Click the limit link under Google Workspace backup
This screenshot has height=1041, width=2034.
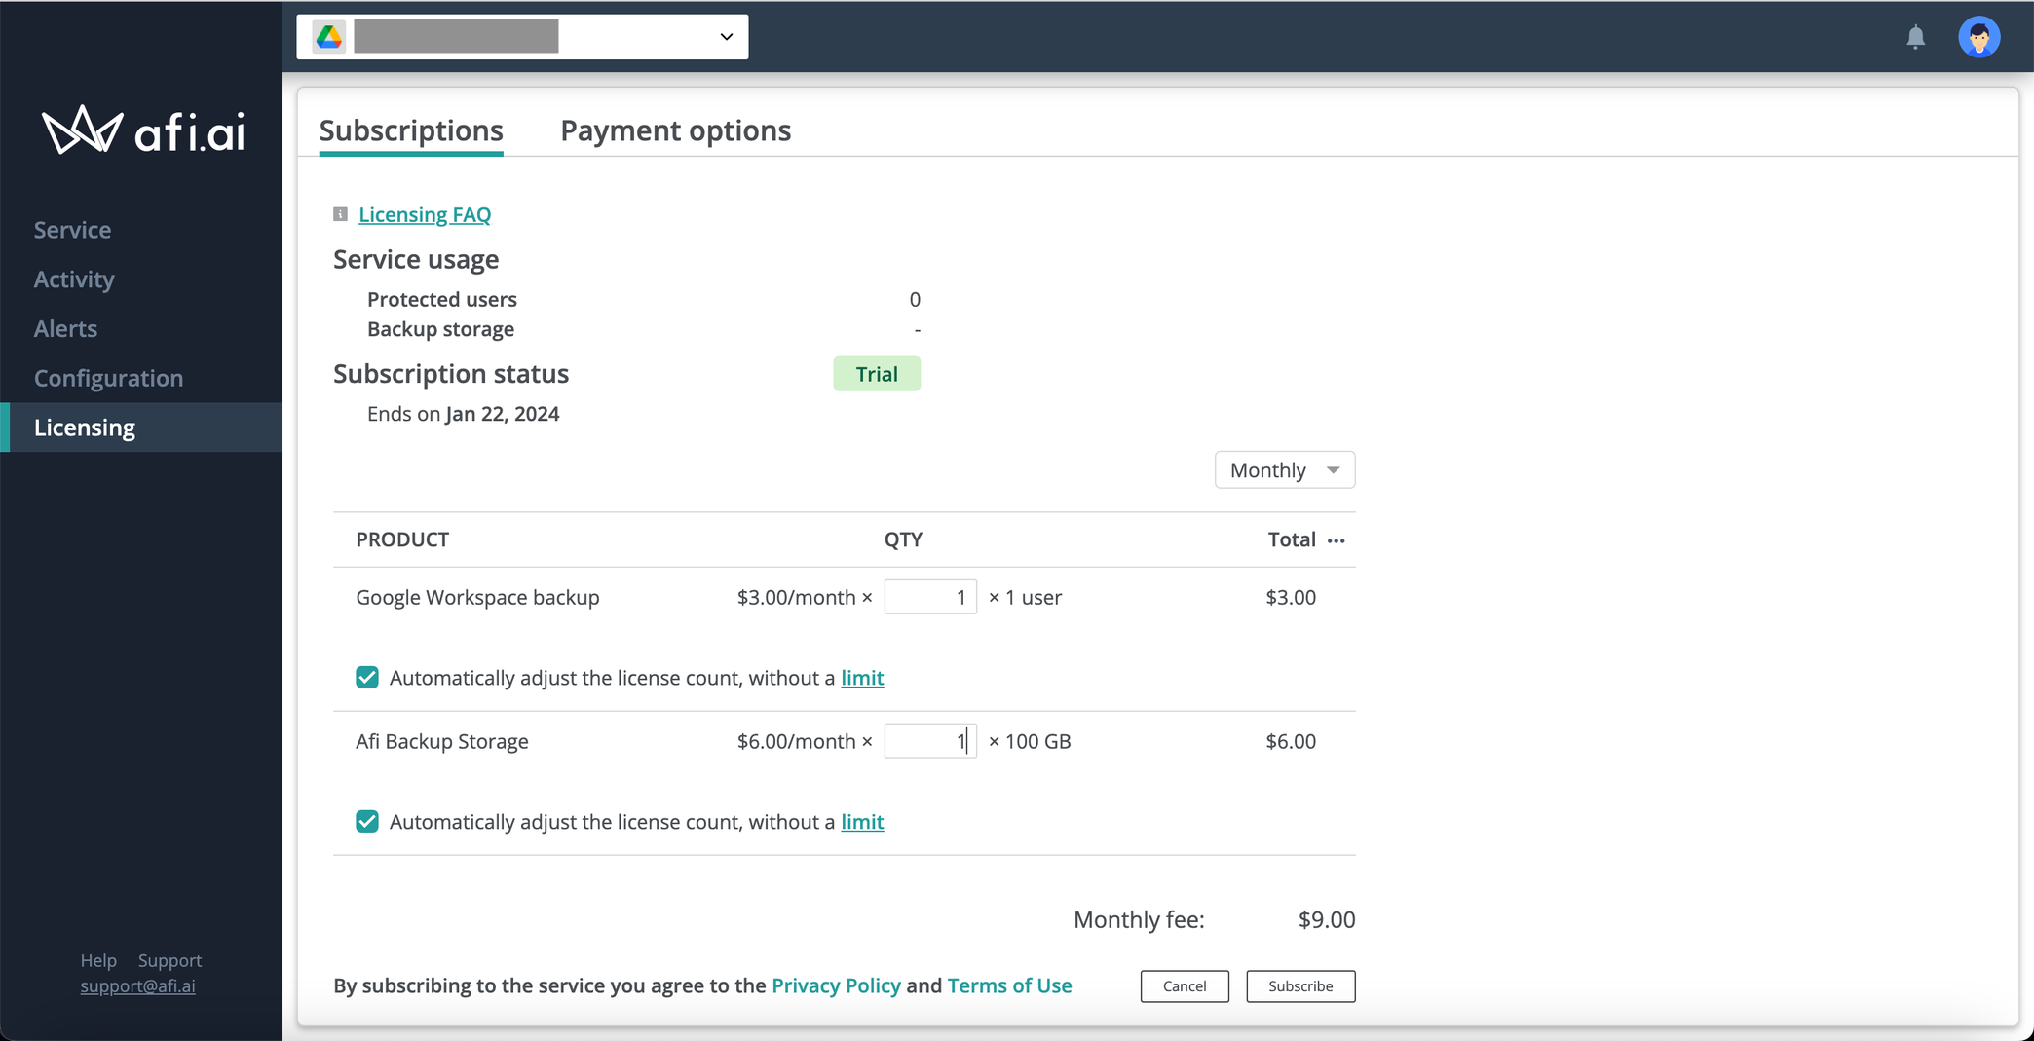[x=862, y=678]
